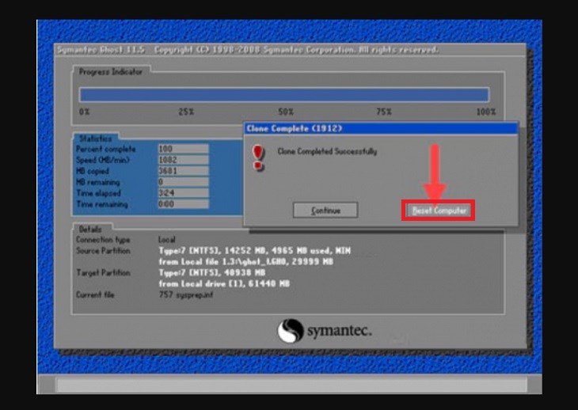This screenshot has height=410, width=578.
Task: Click the 75% progress marker label
Action: tap(384, 112)
